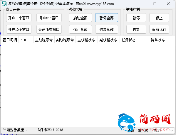Click the 停止全部 button
176x135 pixels.
coord(81,29)
